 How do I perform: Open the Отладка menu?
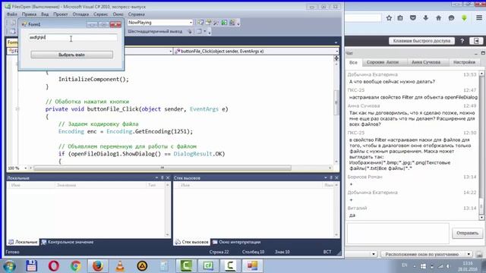click(80, 14)
